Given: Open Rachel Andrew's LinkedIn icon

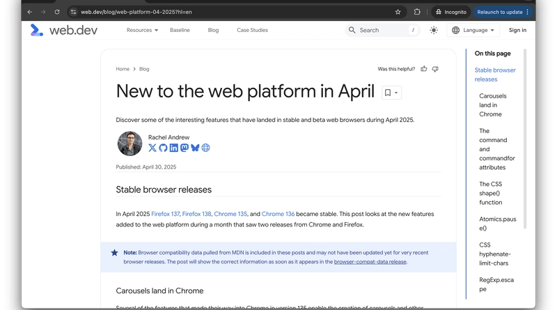Looking at the screenshot, I should [174, 148].
